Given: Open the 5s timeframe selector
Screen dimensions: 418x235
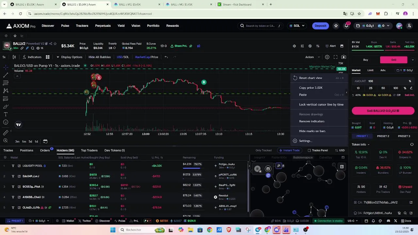Looking at the screenshot, I should pyautogui.click(x=4, y=57).
